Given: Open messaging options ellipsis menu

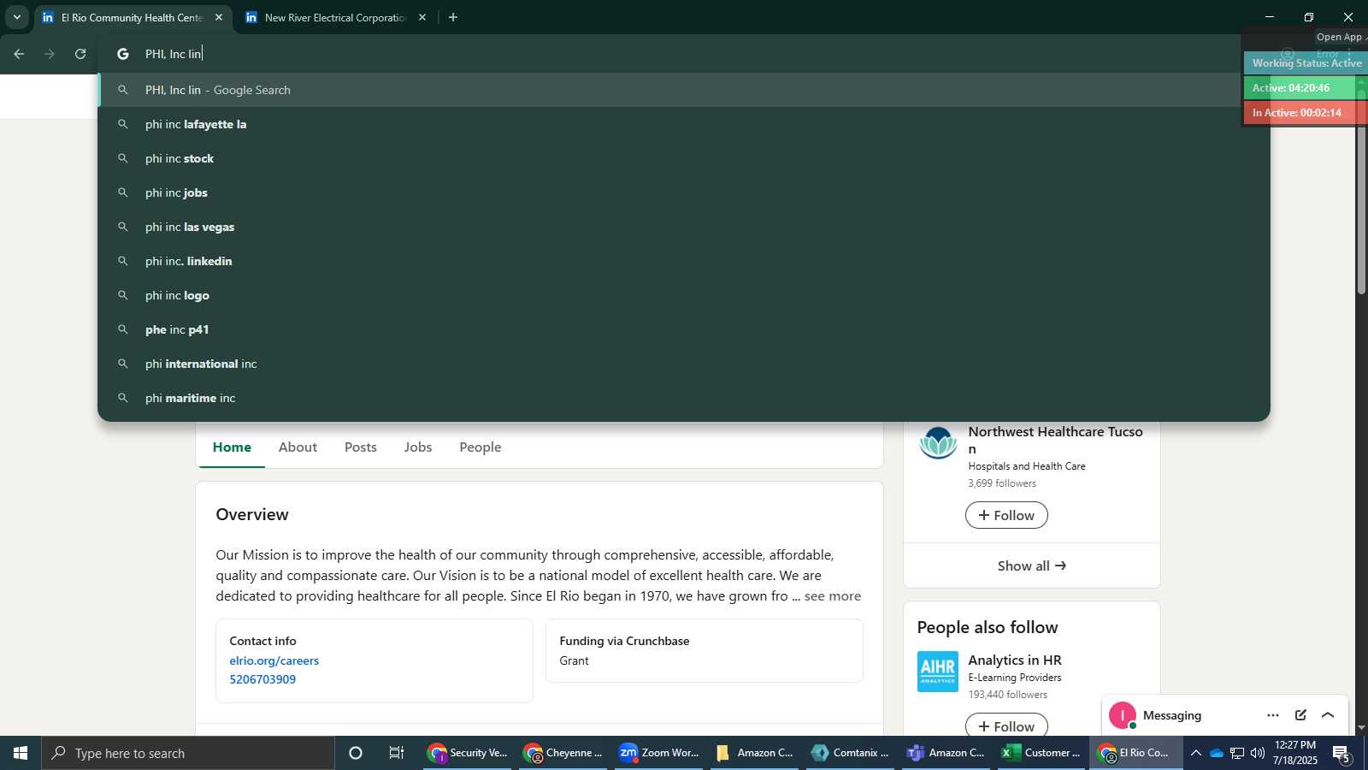Looking at the screenshot, I should click(1273, 715).
